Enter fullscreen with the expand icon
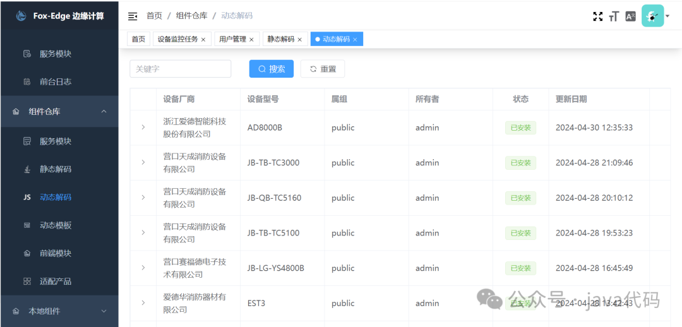The height and width of the screenshot is (327, 682). 598,16
